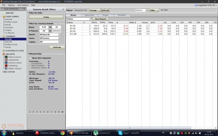Collapse the Tourney Result Filters panel arrow

click(63, 9)
